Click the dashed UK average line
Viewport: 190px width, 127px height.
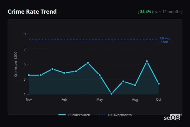[x=93, y=40]
